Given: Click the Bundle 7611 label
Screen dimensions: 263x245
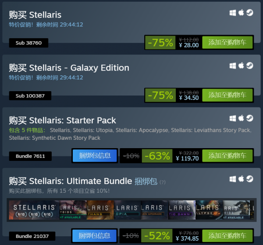Looking at the screenshot, I should pos(30,156).
